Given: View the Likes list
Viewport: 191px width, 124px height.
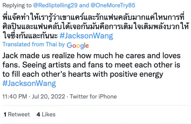Looking at the screenshot, I should pos(48,114).
